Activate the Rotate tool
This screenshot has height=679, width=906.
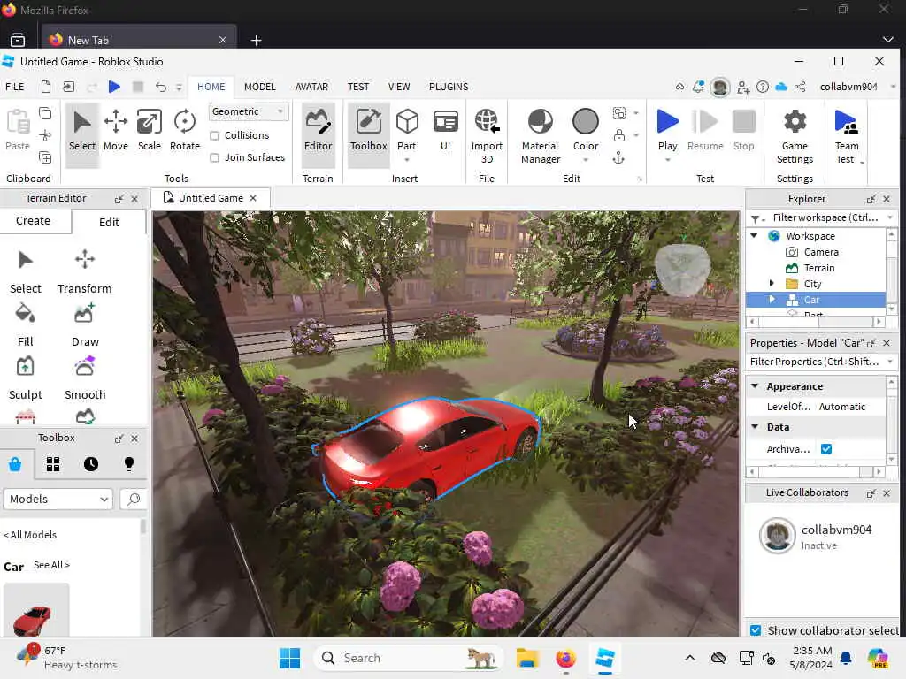185,131
